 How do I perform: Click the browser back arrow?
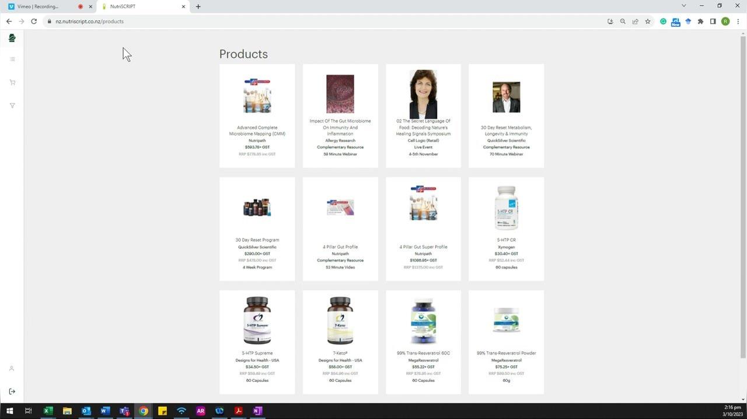9,22
